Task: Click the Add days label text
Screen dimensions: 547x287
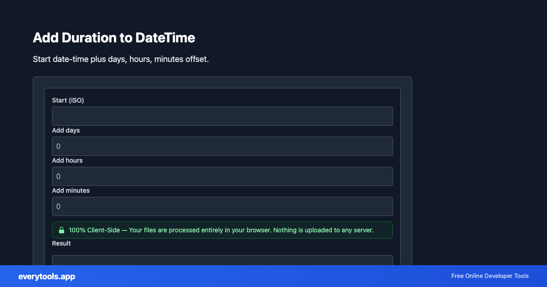Action: 65,130
